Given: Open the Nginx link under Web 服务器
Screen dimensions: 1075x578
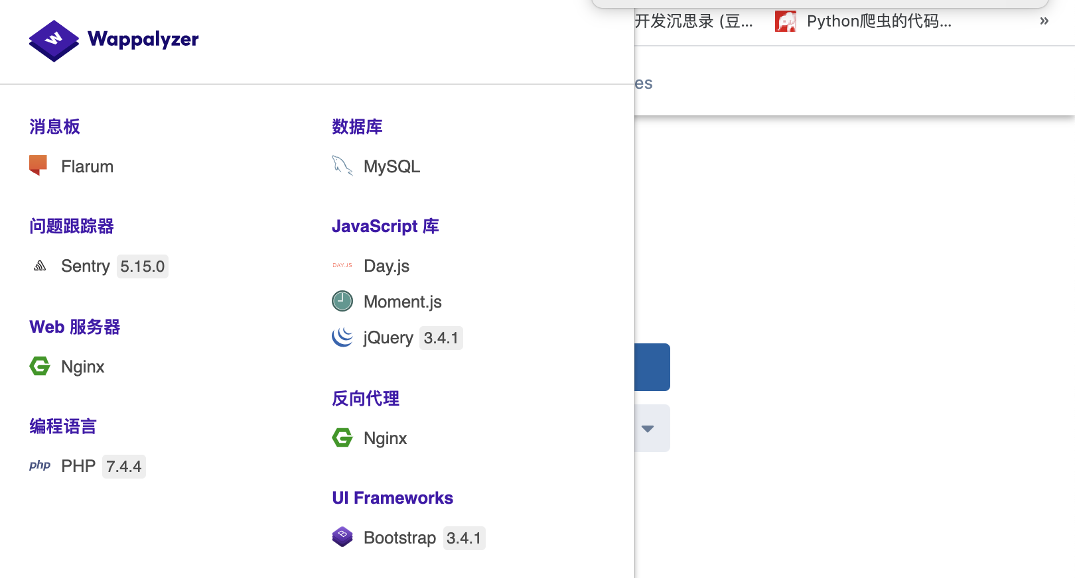Looking at the screenshot, I should coord(83,367).
